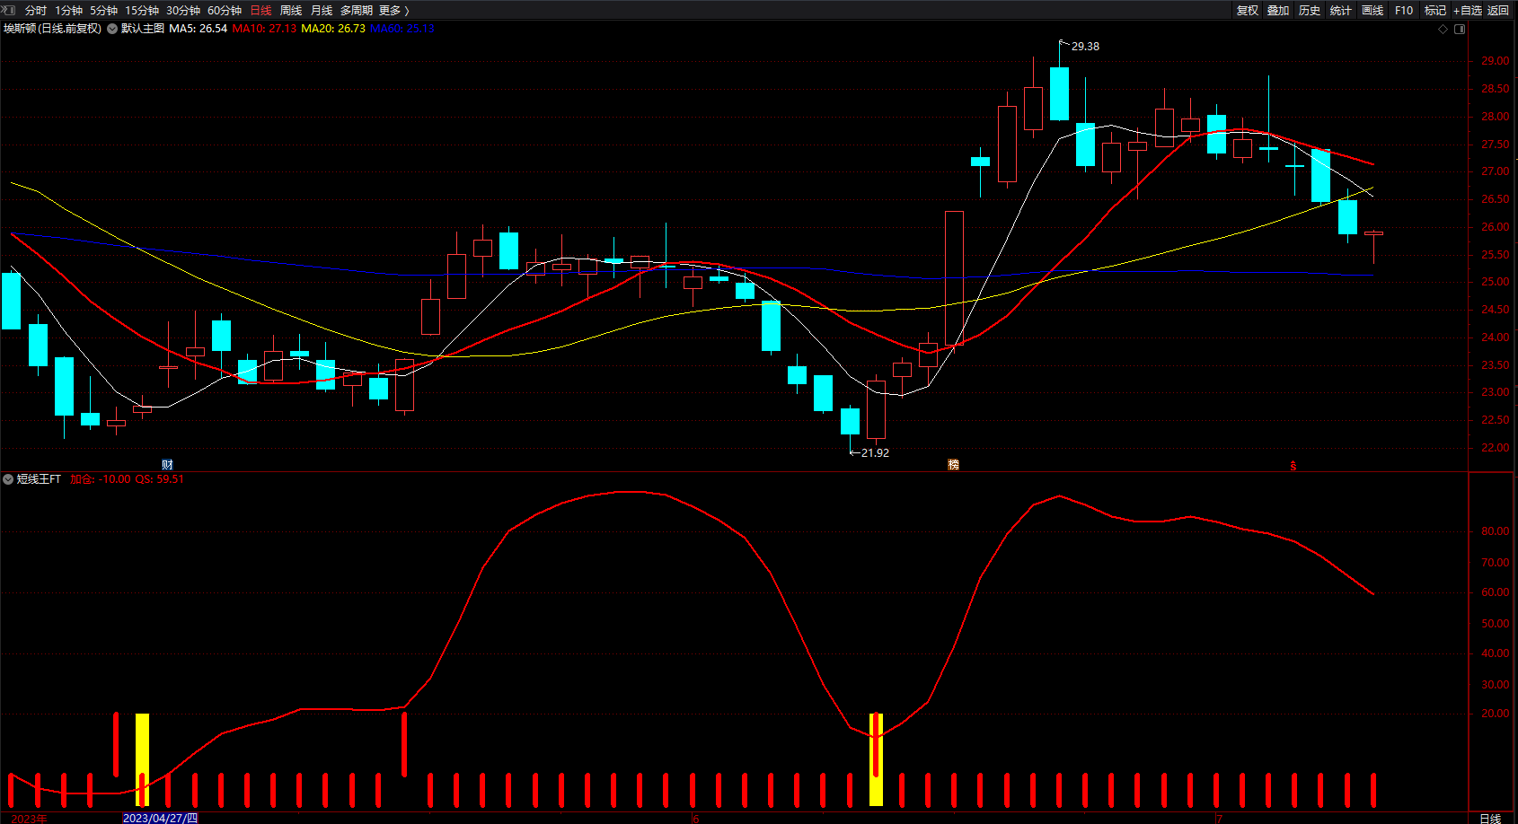Select the 15分钟 period tab
The image size is (1518, 824).
(x=142, y=11)
